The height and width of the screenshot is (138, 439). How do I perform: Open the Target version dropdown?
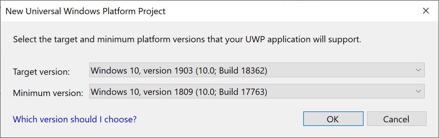point(257,70)
